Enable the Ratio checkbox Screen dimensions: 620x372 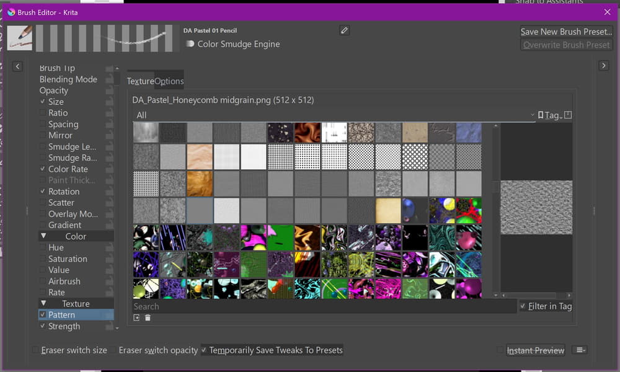point(43,113)
